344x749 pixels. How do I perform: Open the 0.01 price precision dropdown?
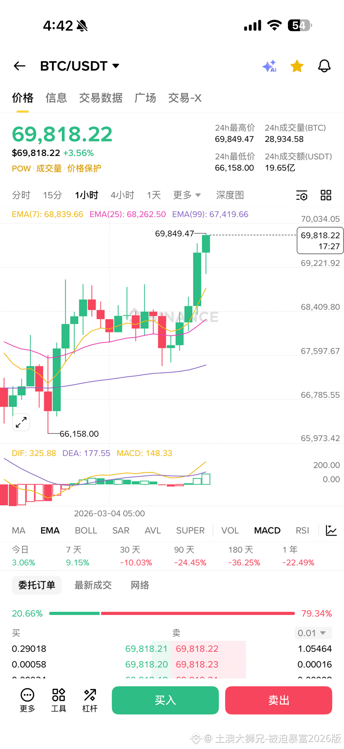314,633
